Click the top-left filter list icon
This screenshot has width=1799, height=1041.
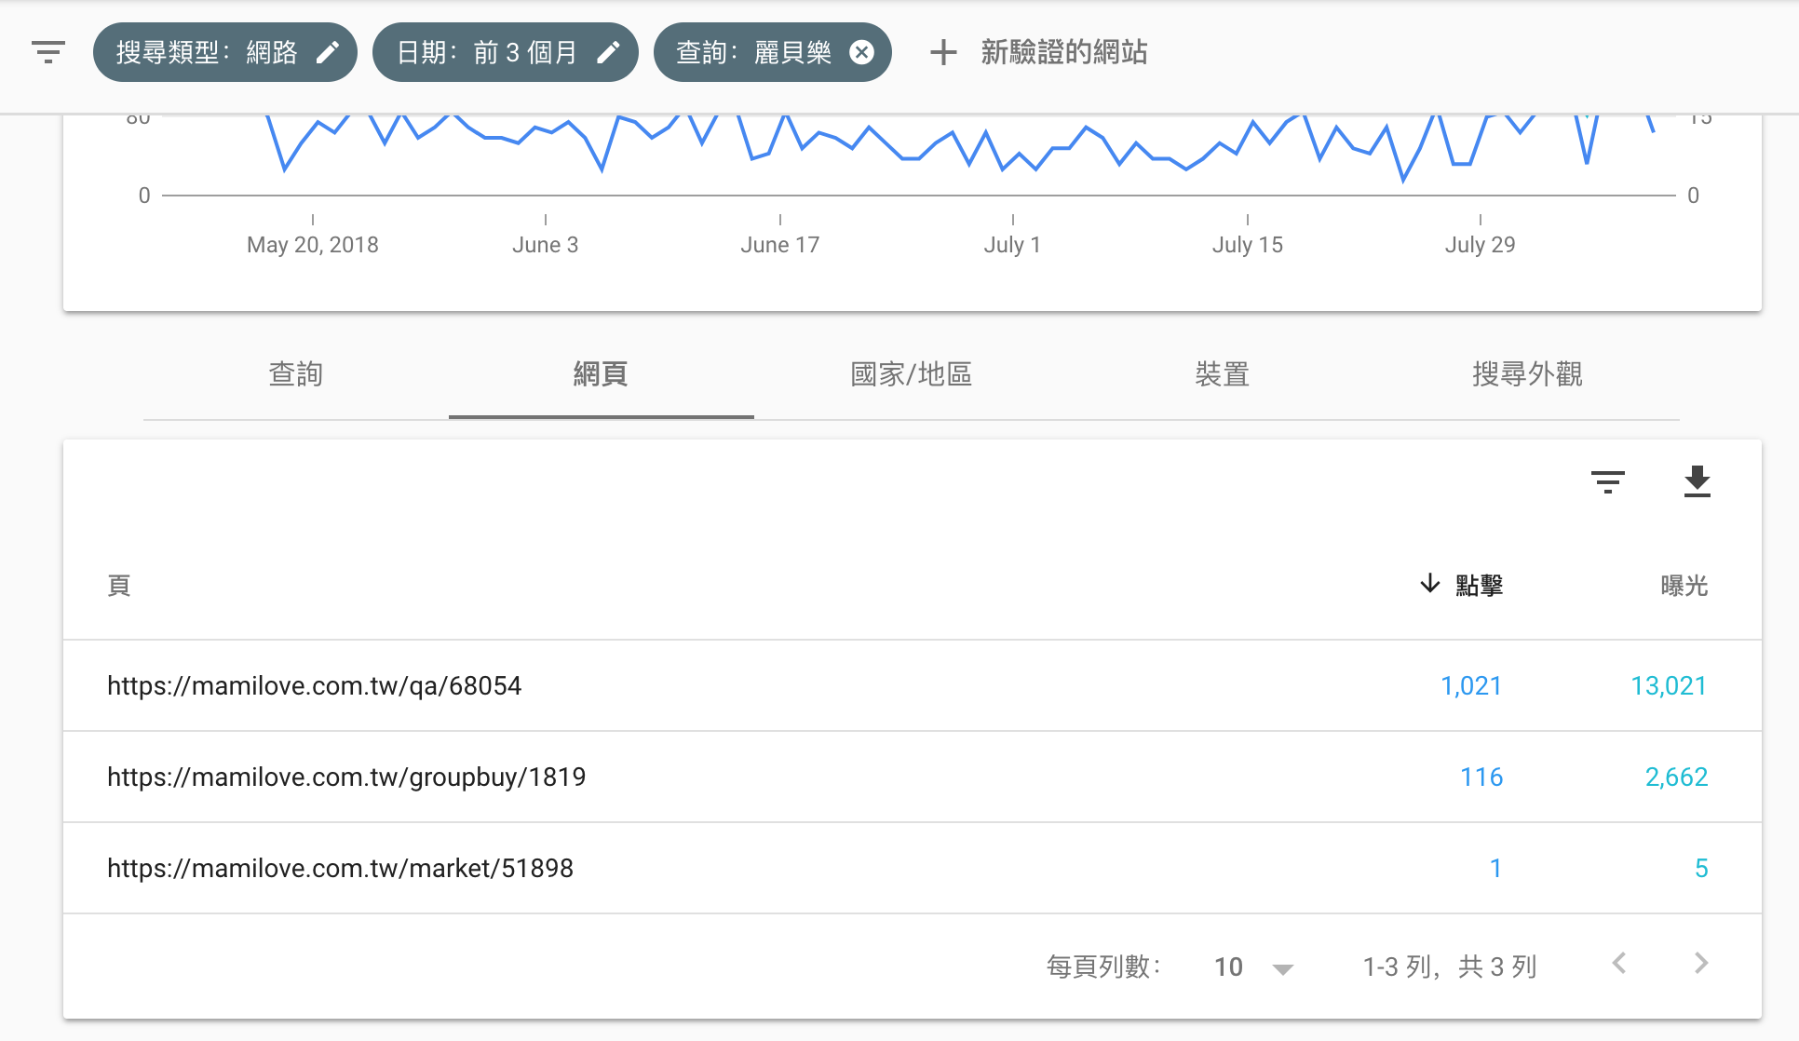[x=48, y=52]
